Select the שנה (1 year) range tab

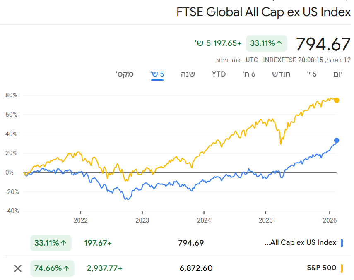click(188, 74)
